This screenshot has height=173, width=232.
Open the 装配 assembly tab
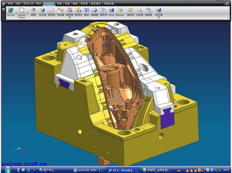coord(75,4)
